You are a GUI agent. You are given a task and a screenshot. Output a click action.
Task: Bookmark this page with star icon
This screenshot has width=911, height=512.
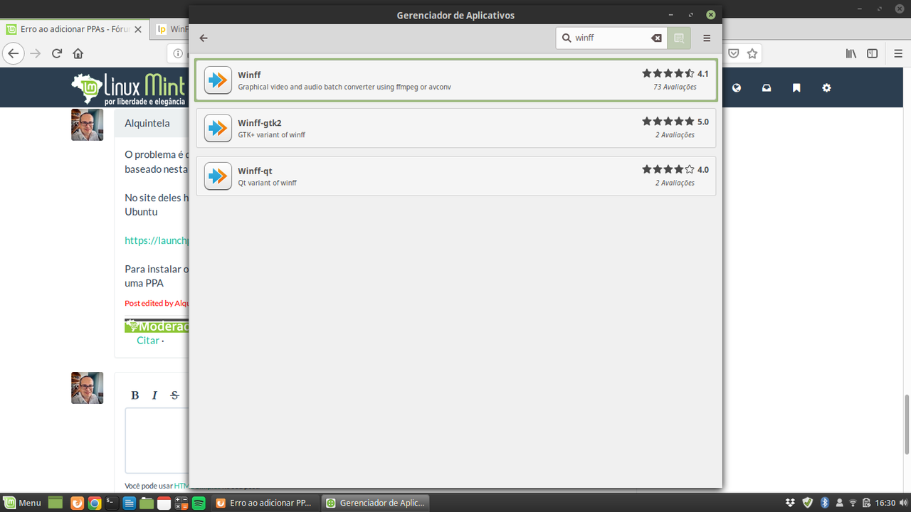pyautogui.click(x=752, y=53)
